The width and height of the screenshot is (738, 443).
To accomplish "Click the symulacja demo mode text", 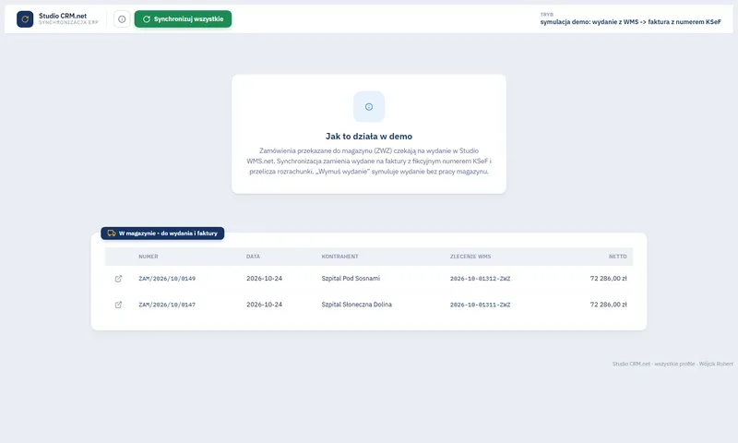I will pos(631,21).
